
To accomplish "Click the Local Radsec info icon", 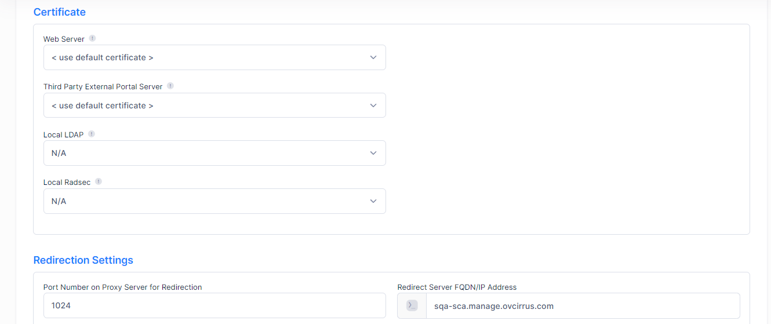I will [x=99, y=181].
